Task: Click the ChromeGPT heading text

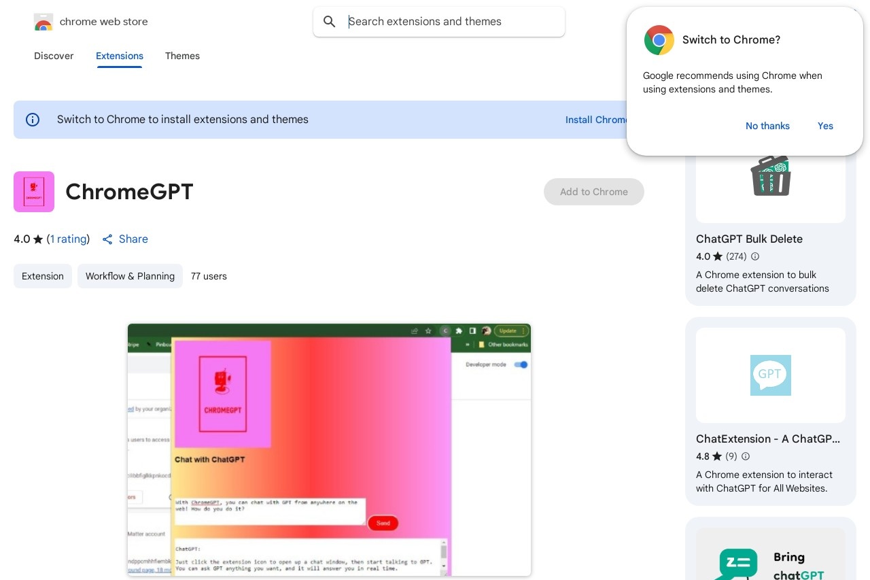Action: pyautogui.click(x=129, y=192)
